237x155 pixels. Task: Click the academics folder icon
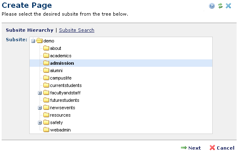46,56
